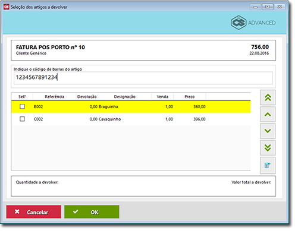Click the Valor total a devolver label

(251, 182)
